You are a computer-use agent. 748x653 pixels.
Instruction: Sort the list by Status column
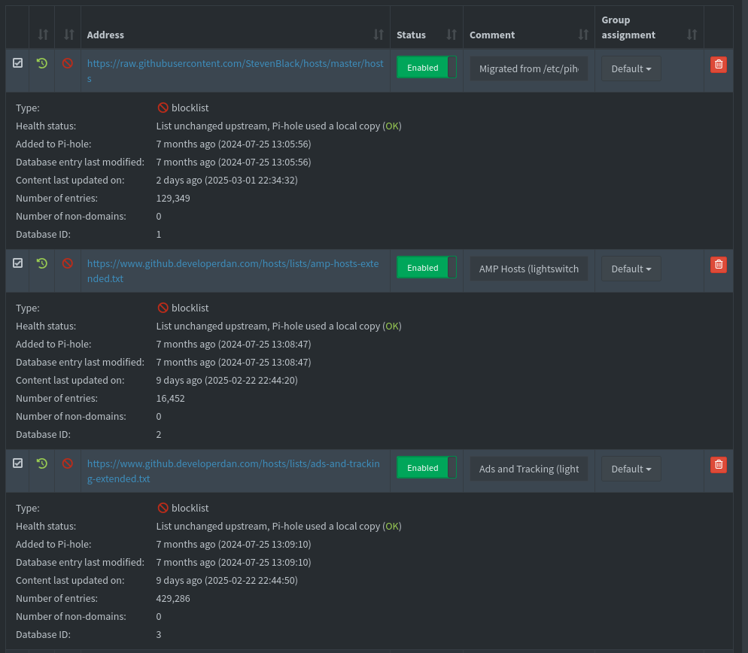(452, 35)
